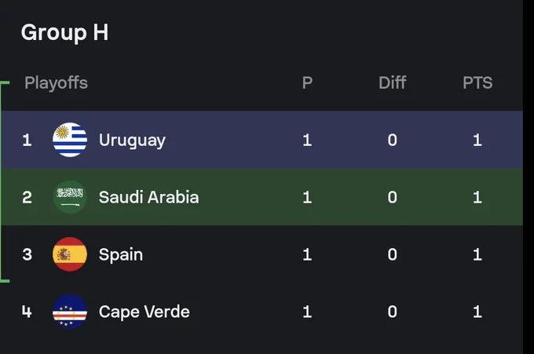Viewport: 534px width, 354px height.
Task: Select the Cape Verde team name
Action: [144, 312]
